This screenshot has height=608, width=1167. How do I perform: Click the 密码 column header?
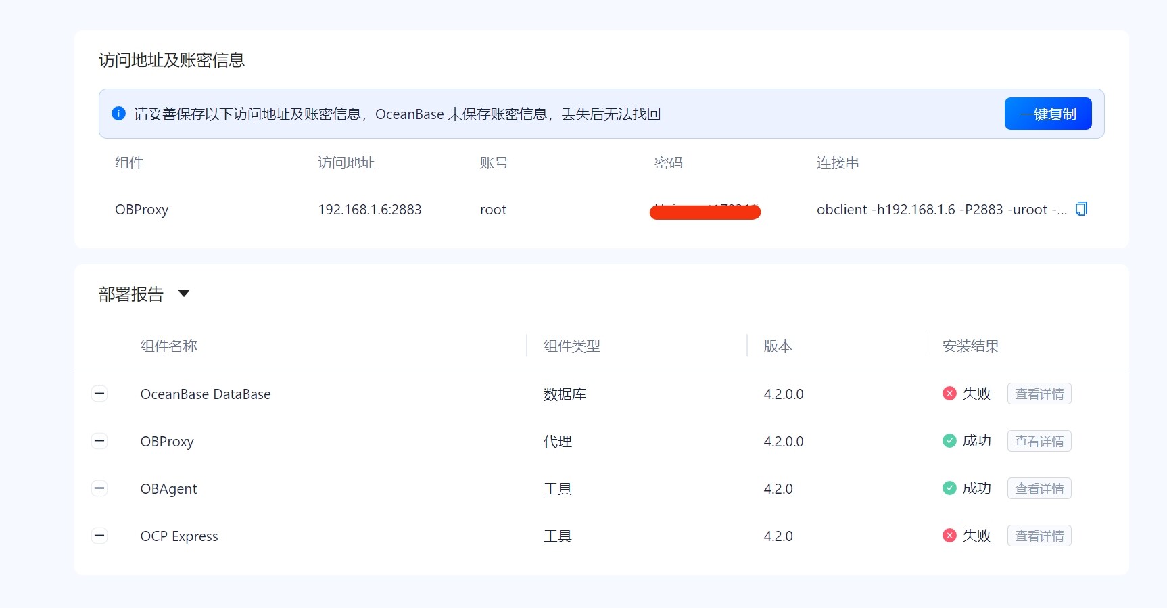coord(669,162)
